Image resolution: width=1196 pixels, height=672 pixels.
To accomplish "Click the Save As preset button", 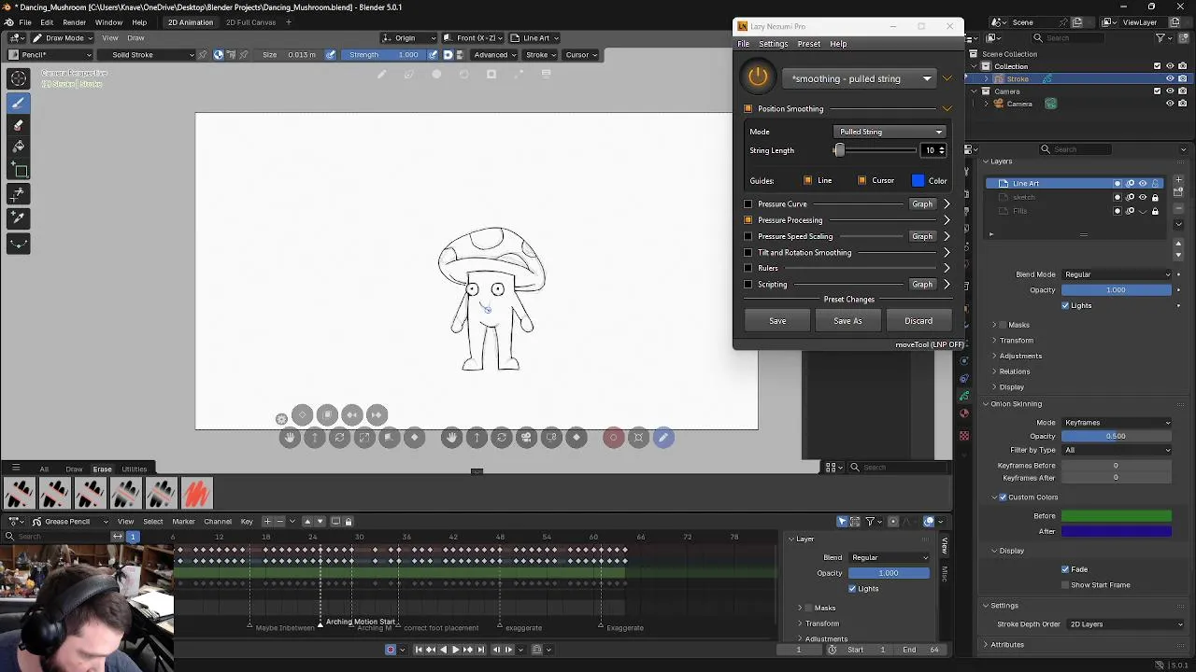I will click(x=847, y=321).
